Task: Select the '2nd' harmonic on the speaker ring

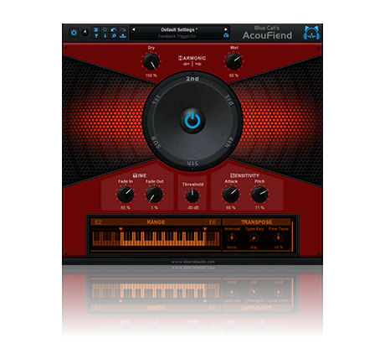Action: 192,79
